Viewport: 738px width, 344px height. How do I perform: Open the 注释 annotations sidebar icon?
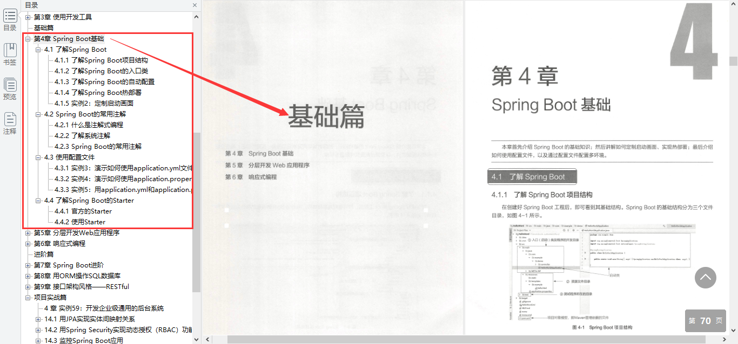(10, 123)
